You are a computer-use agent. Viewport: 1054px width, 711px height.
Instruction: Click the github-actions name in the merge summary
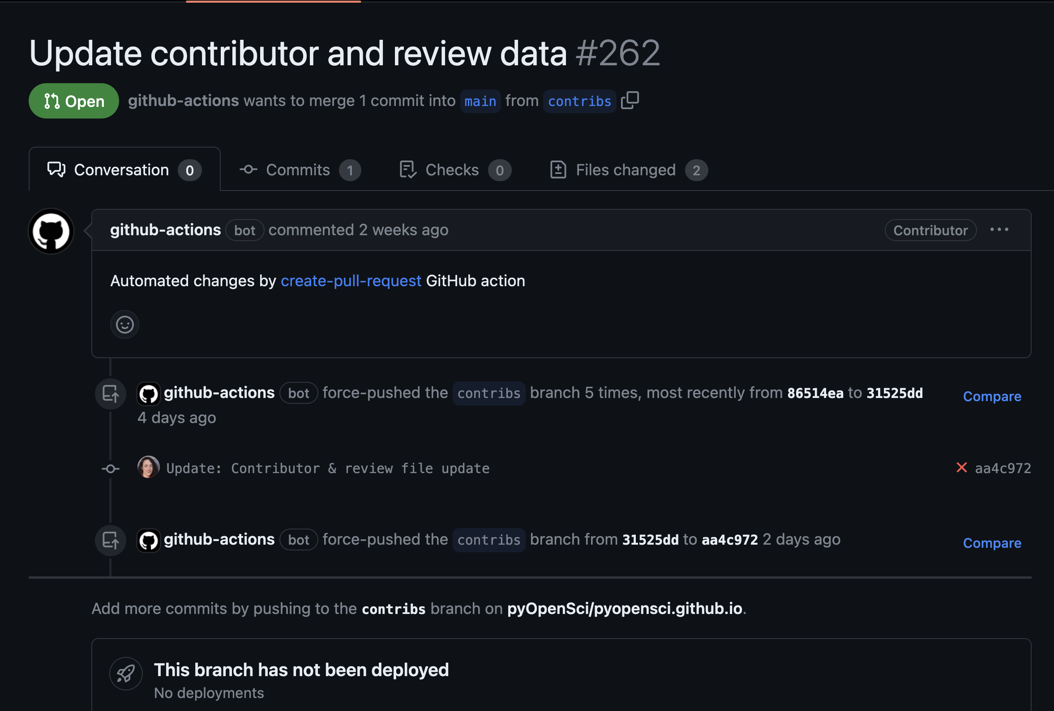point(183,101)
